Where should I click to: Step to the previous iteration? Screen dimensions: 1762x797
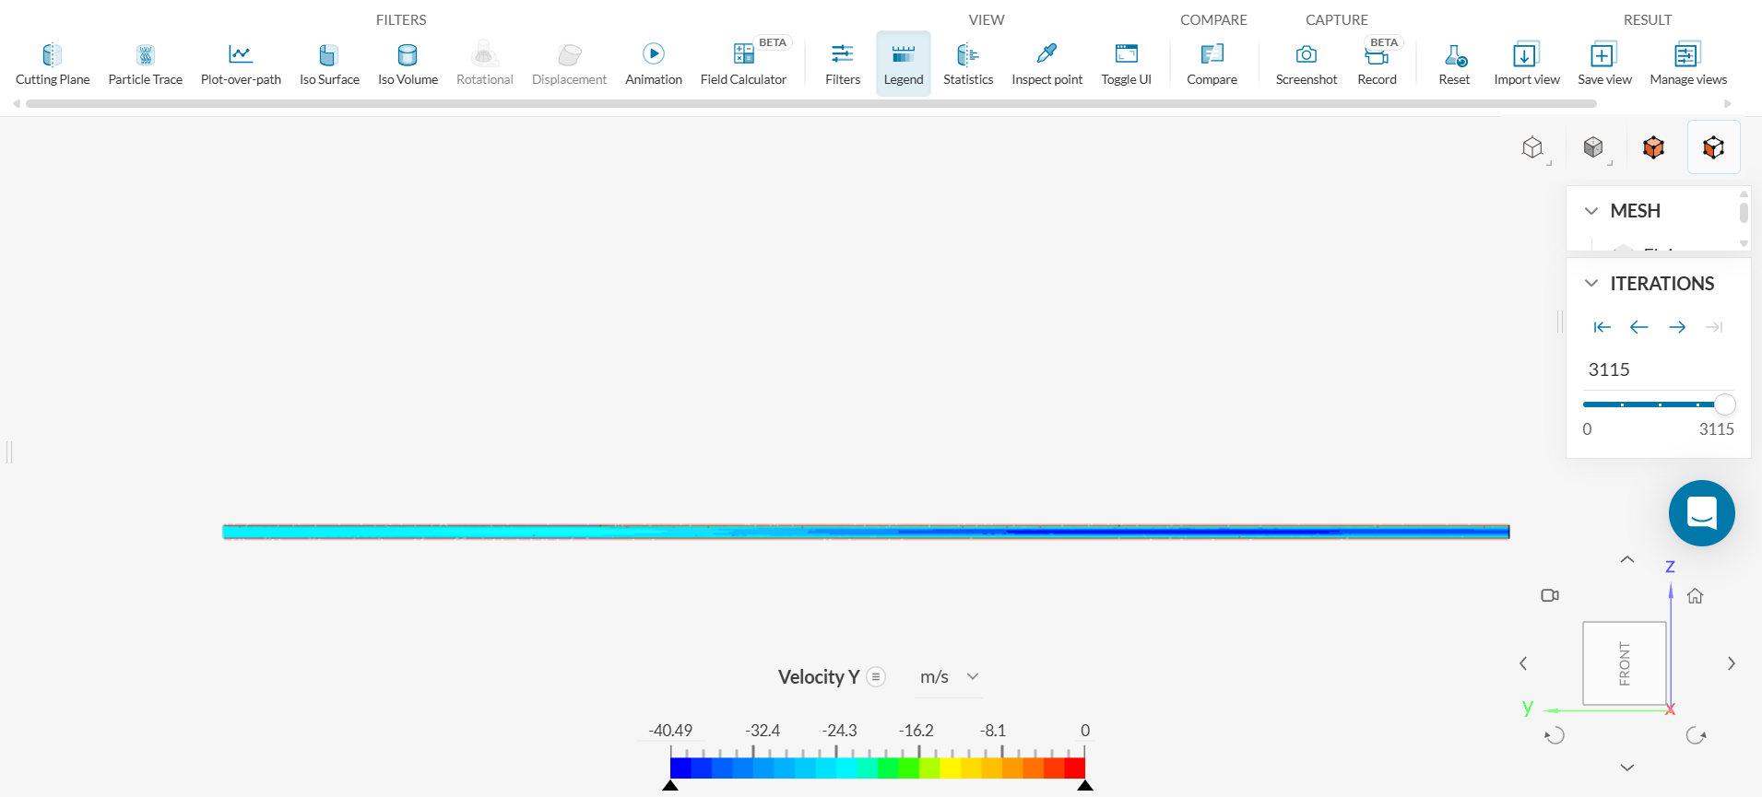tap(1639, 327)
